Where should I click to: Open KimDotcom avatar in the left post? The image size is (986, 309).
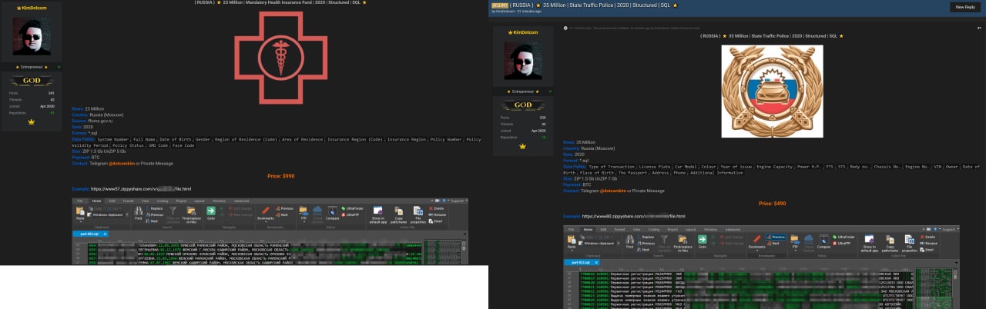32,38
